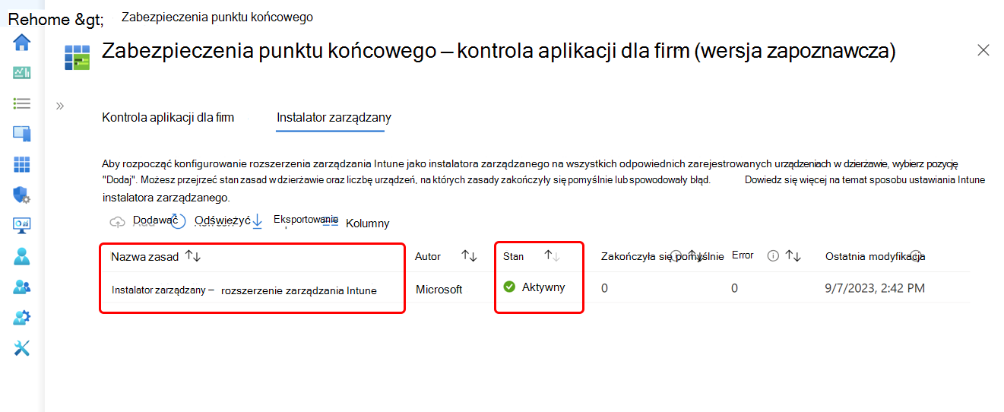Open the Reports monitor icon
Viewport: 1004px width, 412px height.
22,226
